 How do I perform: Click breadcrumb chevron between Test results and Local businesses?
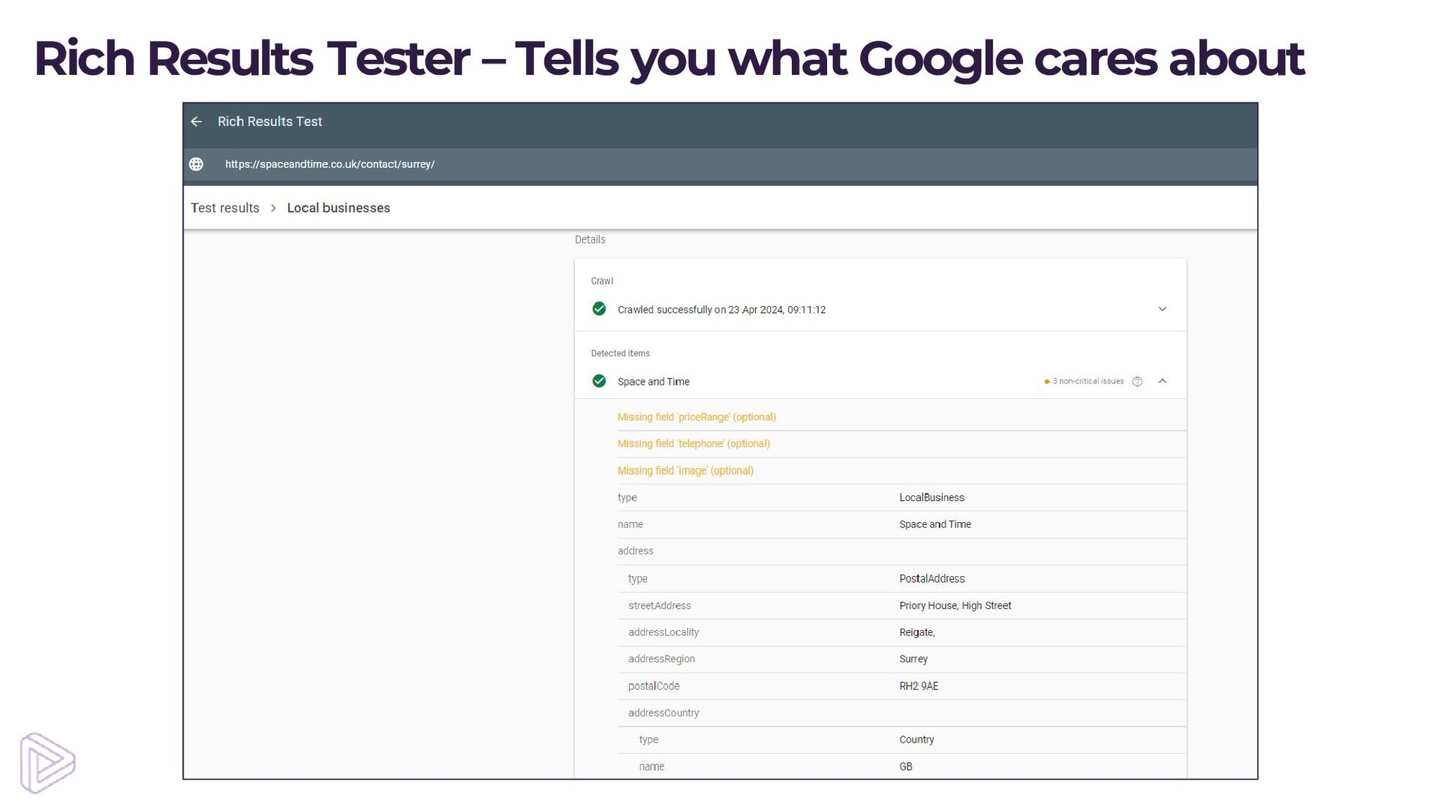pos(273,208)
